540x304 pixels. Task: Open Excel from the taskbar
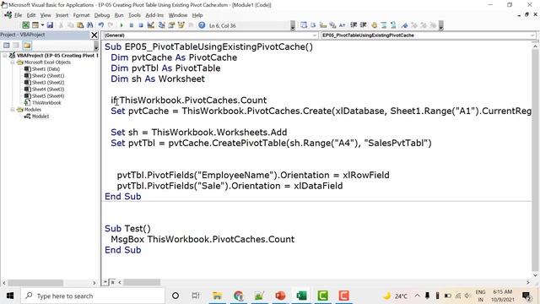pyautogui.click(x=301, y=296)
